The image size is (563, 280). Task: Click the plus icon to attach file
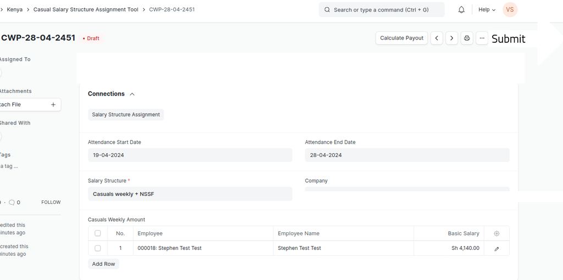pyautogui.click(x=53, y=105)
